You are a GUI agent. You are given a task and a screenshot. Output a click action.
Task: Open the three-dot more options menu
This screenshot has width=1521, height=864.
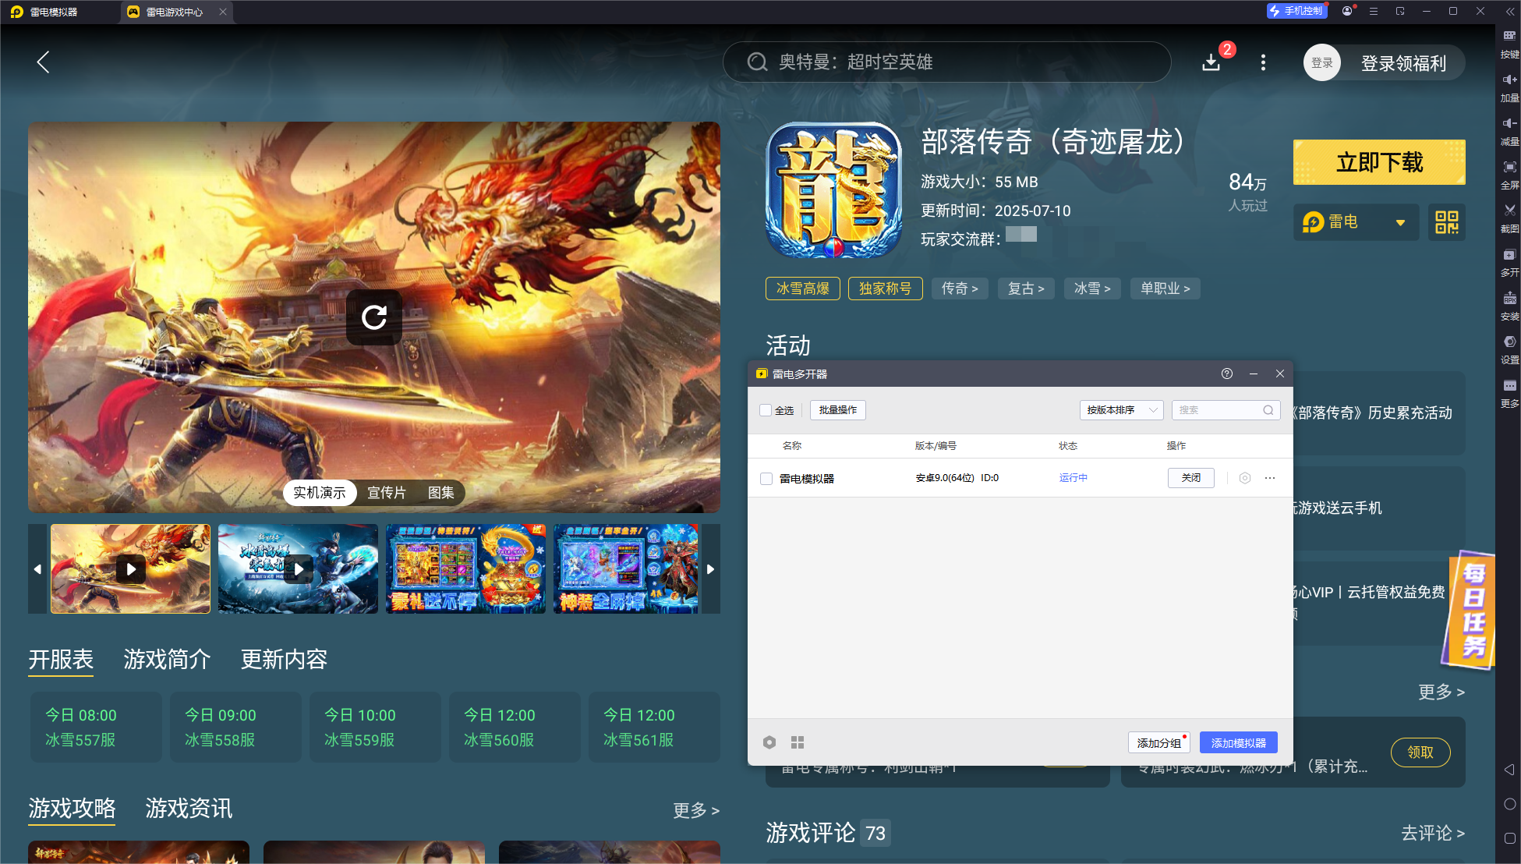pos(1263,62)
